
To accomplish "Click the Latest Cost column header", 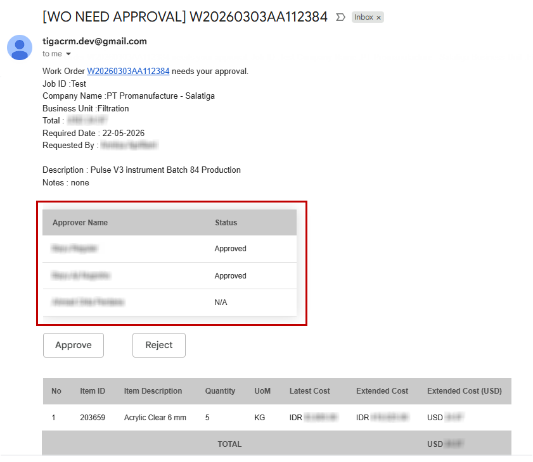I will (x=309, y=391).
